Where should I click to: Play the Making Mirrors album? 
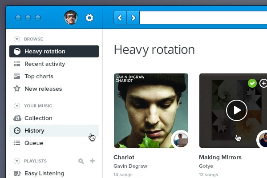tap(237, 110)
